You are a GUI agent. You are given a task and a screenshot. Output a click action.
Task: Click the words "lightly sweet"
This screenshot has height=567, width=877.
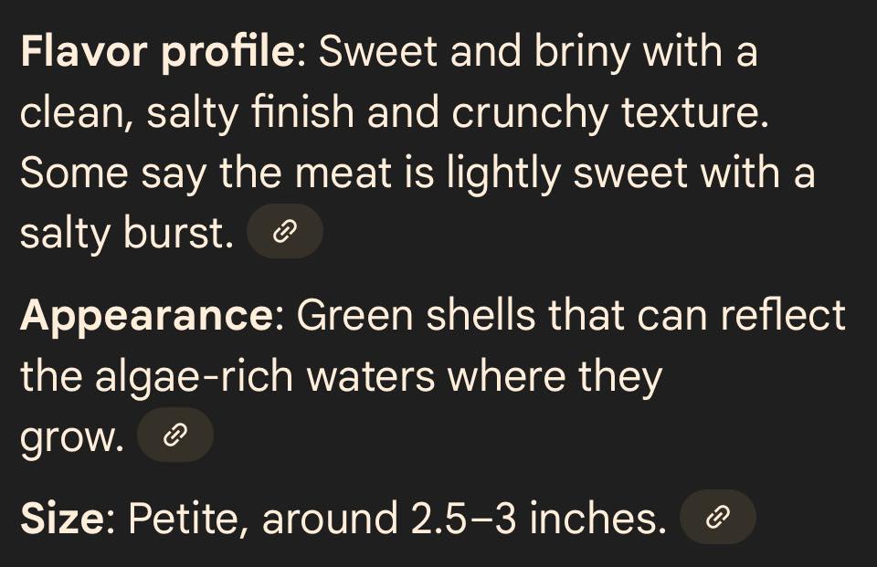(567, 173)
